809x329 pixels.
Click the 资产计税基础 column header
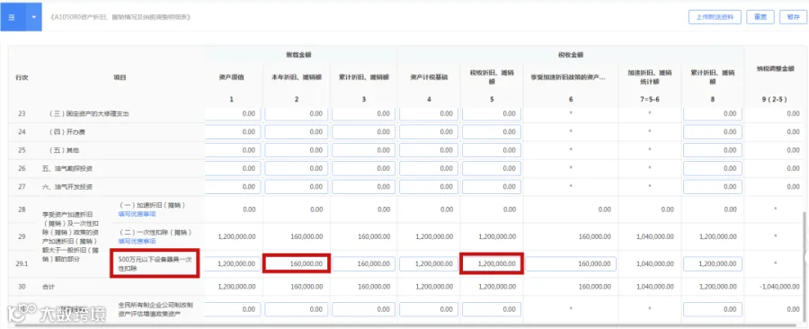429,77
